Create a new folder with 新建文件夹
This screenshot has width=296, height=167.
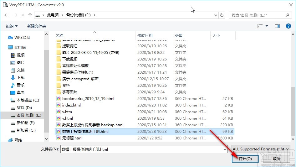click(x=36, y=26)
